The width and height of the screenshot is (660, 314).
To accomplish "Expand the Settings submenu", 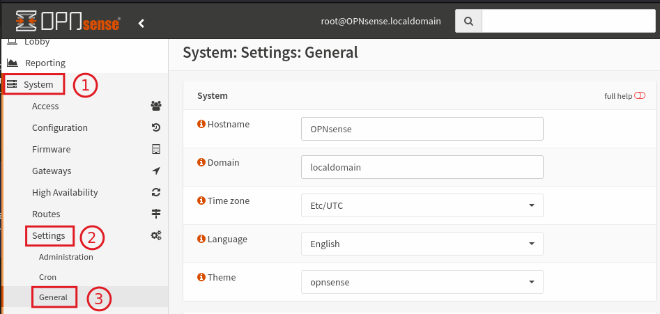I will click(48, 235).
